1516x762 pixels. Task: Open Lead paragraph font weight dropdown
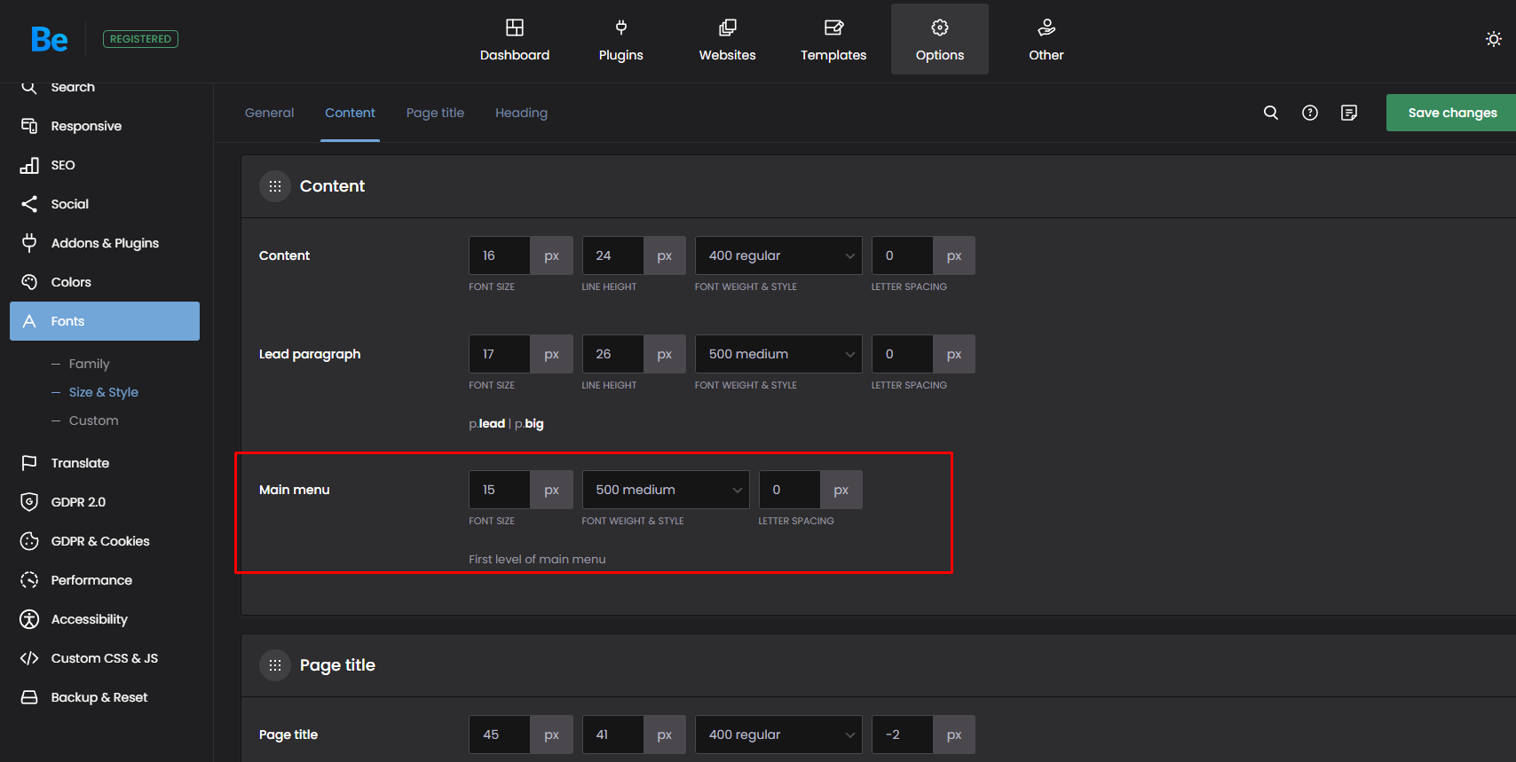[778, 354]
